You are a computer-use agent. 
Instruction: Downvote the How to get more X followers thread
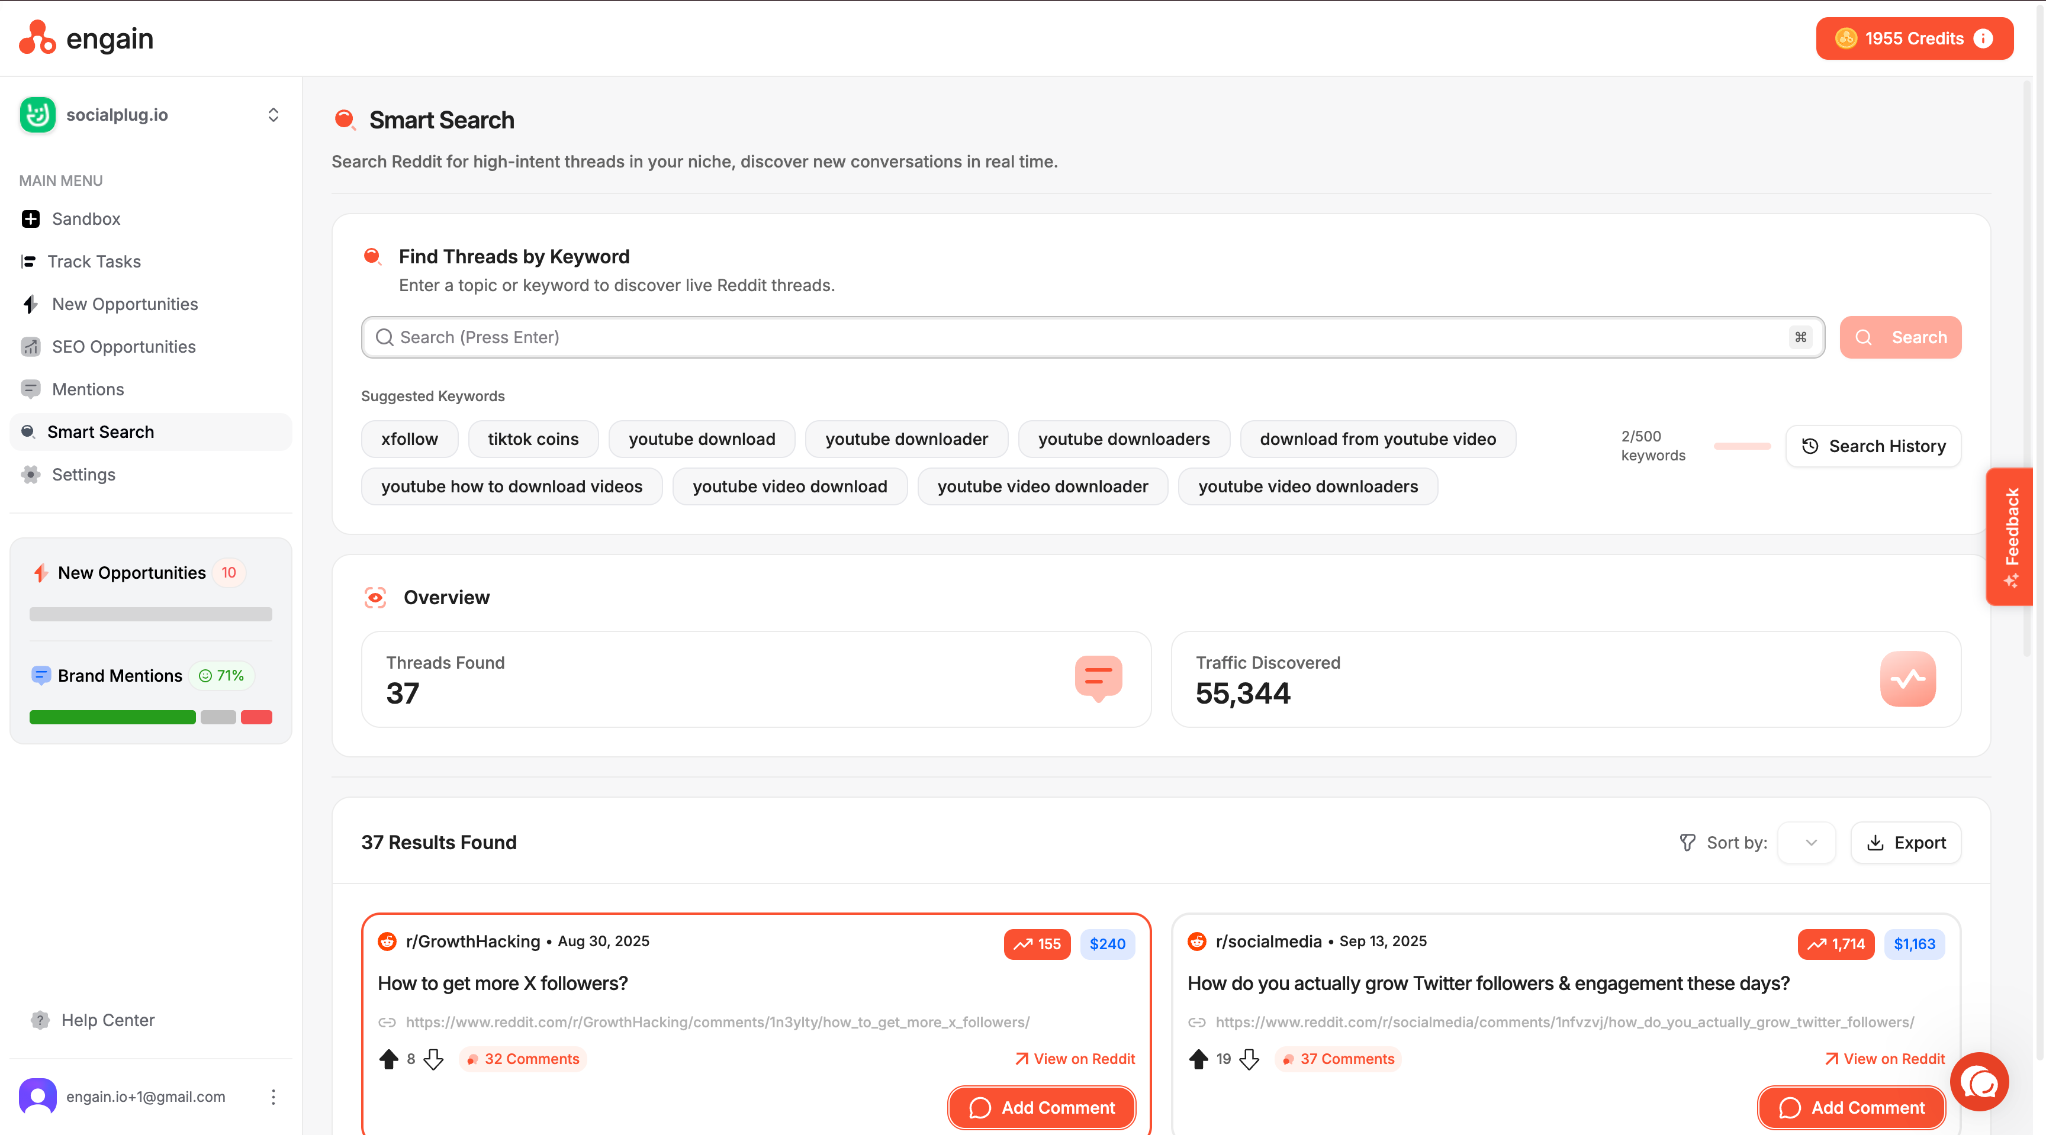click(x=433, y=1059)
